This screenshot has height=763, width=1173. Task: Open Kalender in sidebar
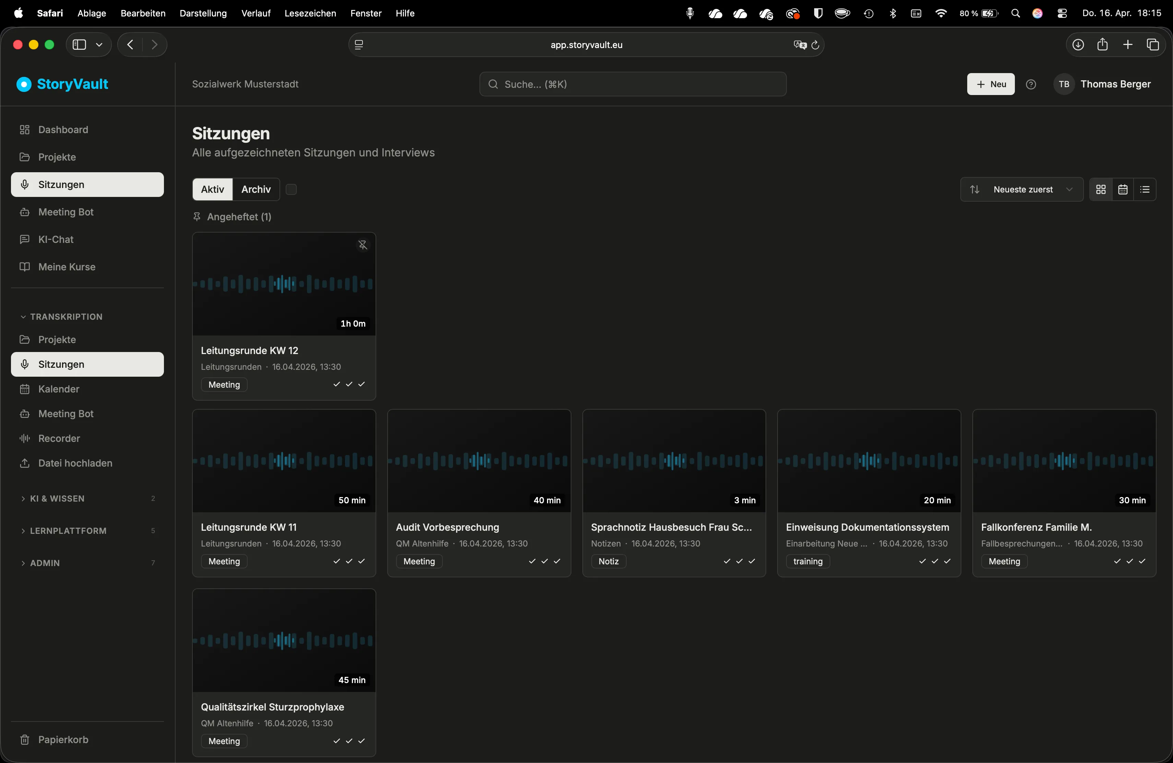pos(87,389)
